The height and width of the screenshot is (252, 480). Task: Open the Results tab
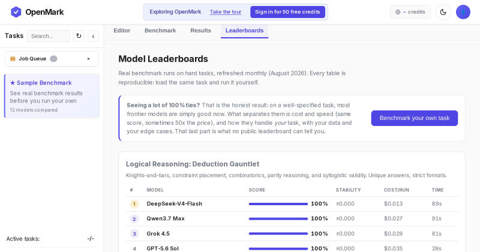200,31
